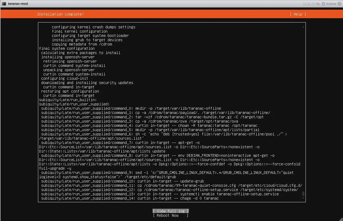The height and width of the screenshot is (221, 343).
Task: Click 'final kernel configuration' log line
Action: point(80,31)
